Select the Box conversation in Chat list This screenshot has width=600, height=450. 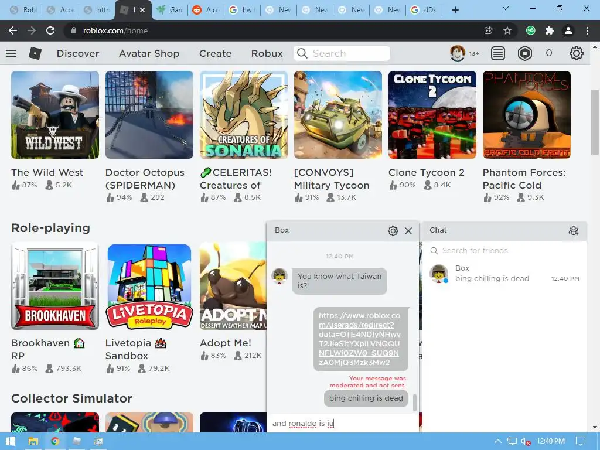tap(504, 274)
